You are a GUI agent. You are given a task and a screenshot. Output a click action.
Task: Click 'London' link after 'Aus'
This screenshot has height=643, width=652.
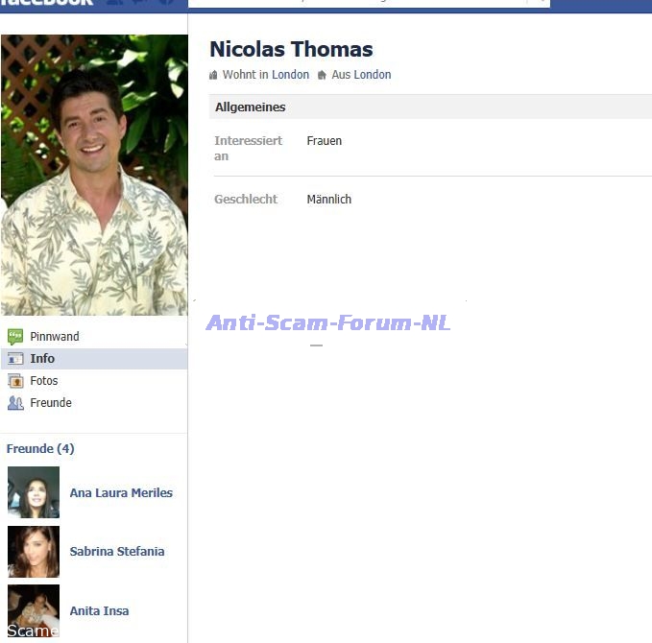coord(373,75)
